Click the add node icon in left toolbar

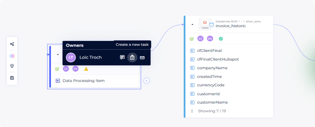tap(12, 44)
